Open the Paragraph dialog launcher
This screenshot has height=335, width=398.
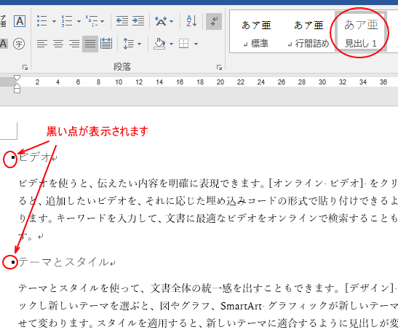click(219, 67)
